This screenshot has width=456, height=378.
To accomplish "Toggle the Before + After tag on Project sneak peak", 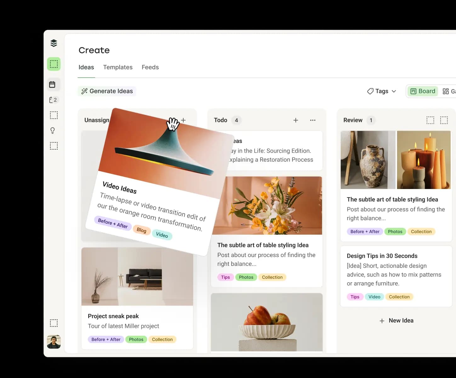I will click(106, 339).
